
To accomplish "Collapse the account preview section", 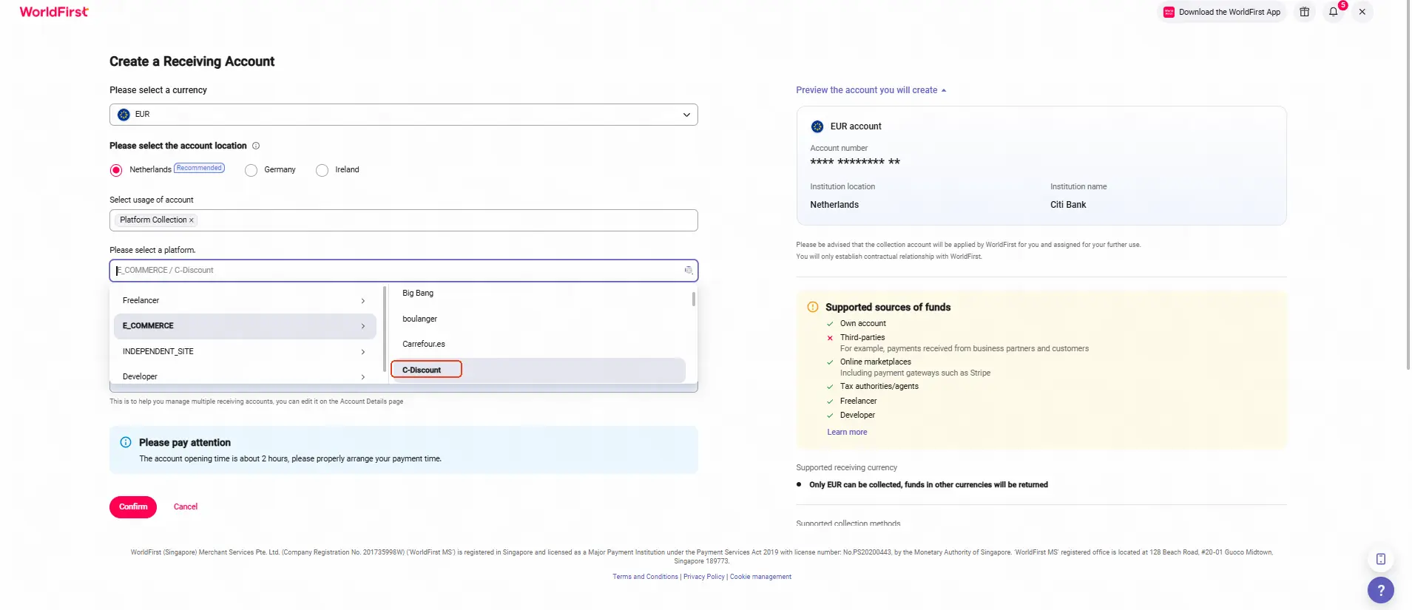I will click(x=871, y=90).
